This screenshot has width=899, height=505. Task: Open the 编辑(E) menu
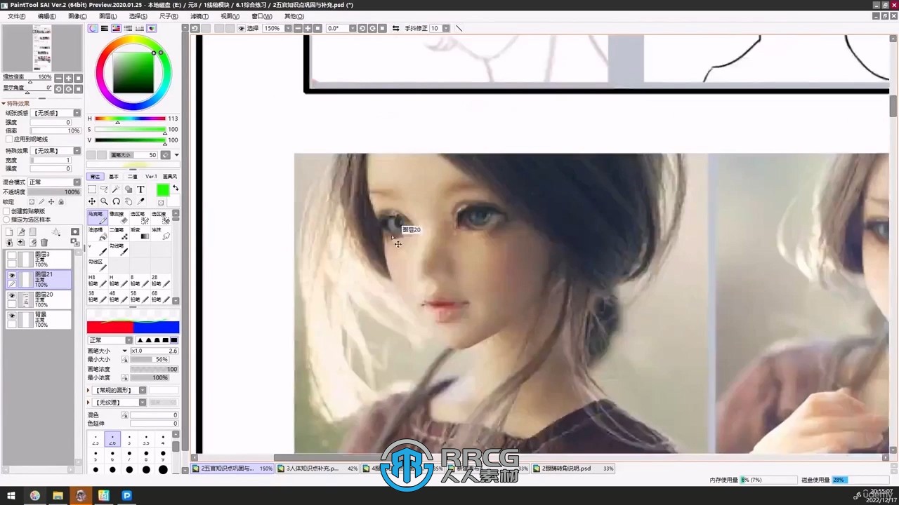click(46, 16)
